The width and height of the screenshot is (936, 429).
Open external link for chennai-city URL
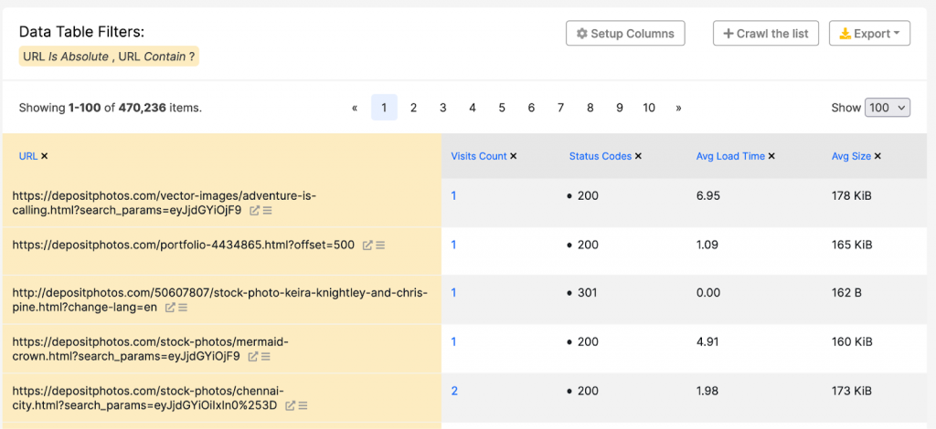[x=290, y=406]
